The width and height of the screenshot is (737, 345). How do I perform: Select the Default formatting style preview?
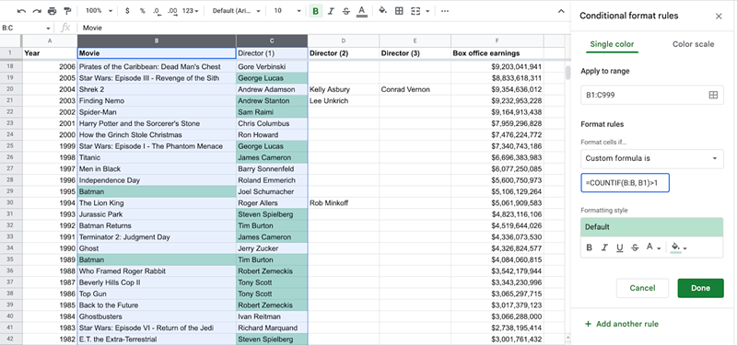coord(652,227)
